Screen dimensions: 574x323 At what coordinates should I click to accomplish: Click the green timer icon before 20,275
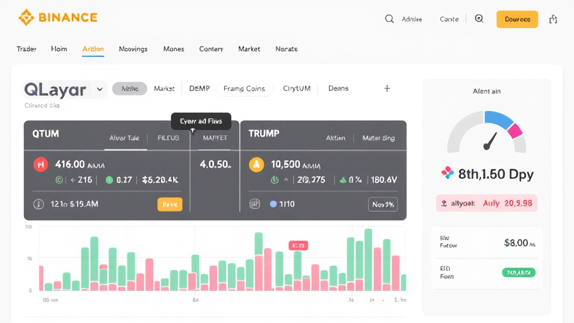pyautogui.click(x=275, y=180)
